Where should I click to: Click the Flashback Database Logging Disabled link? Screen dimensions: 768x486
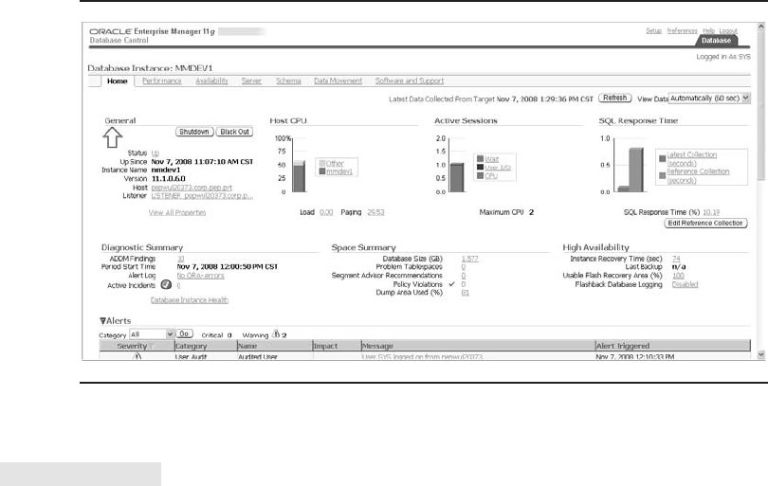686,284
